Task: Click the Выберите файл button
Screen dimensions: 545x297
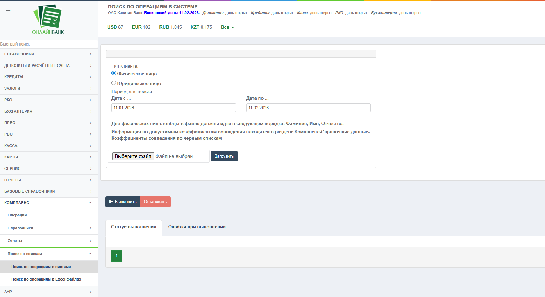Action: coord(133,156)
